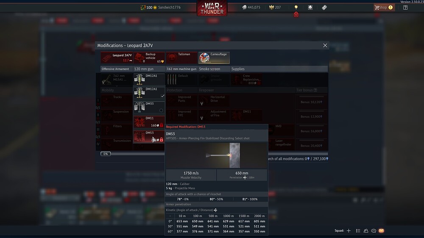
Task: Click the lightbulb hint icon
Action: click(x=296, y=7)
